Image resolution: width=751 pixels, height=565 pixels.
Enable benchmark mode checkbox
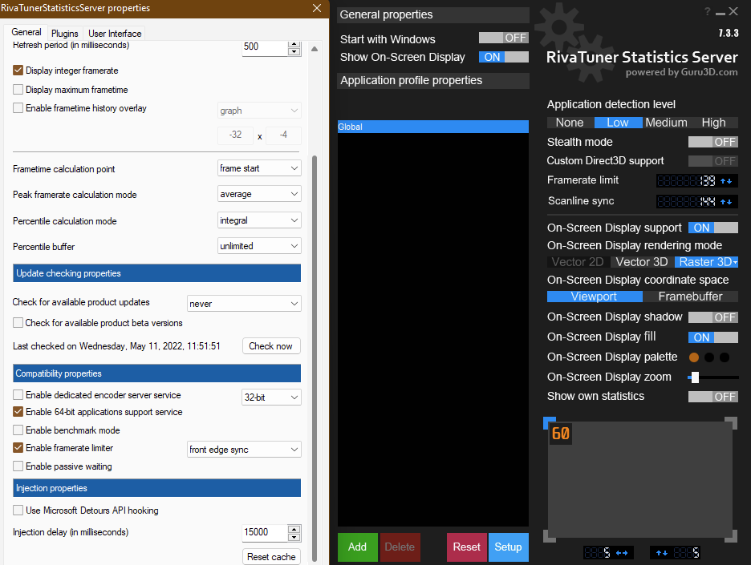coord(18,430)
